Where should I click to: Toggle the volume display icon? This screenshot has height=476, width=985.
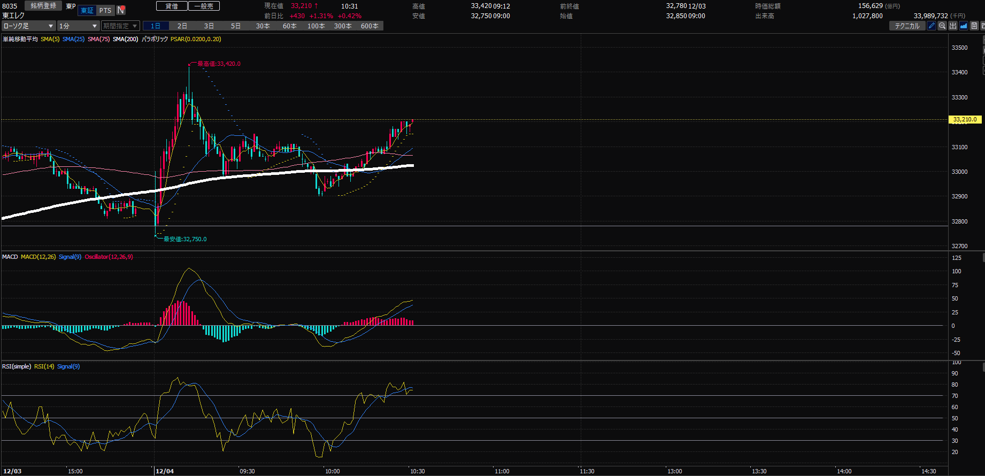tap(953, 26)
